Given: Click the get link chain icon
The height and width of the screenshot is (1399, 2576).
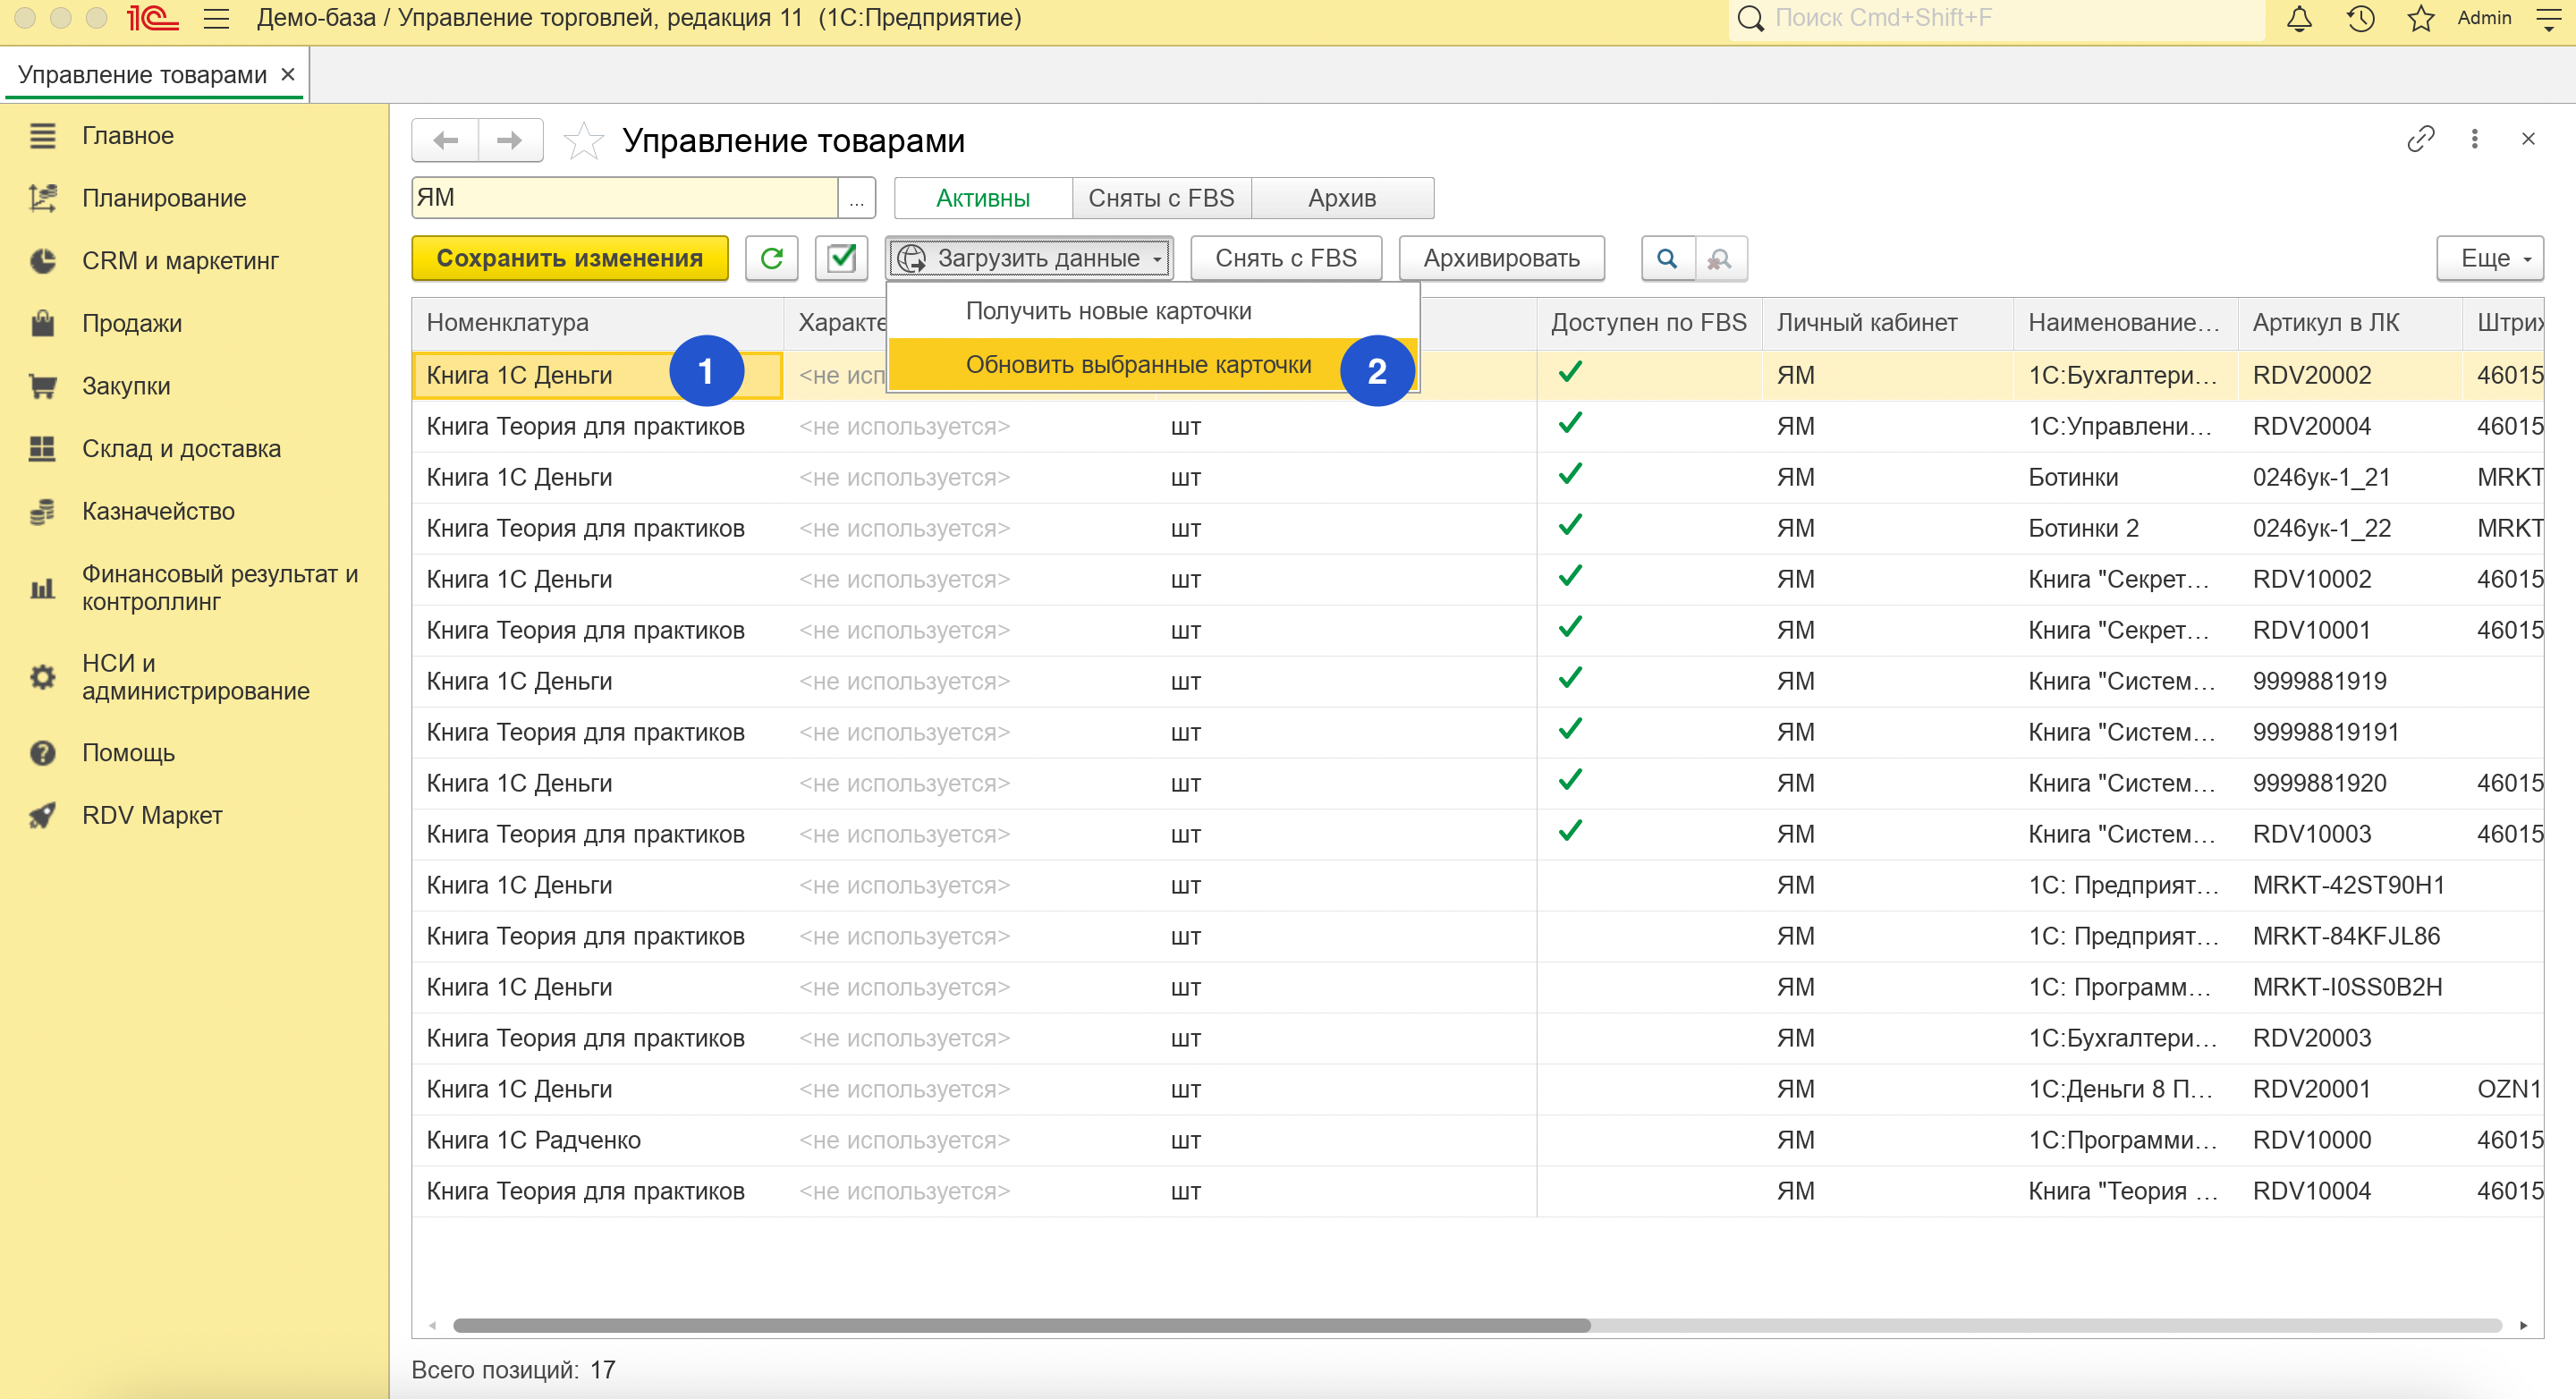Looking at the screenshot, I should (2420, 139).
